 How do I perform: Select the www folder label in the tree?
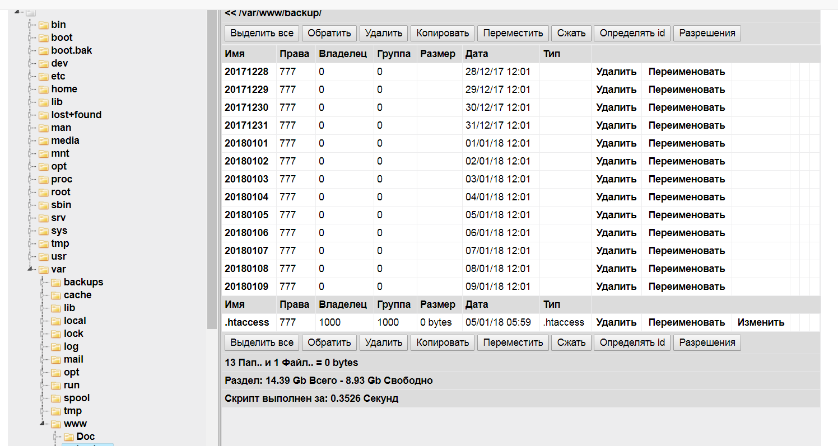coord(76,424)
